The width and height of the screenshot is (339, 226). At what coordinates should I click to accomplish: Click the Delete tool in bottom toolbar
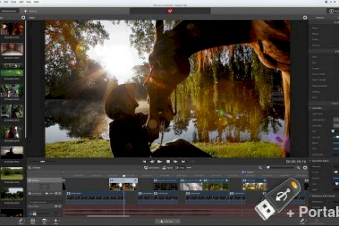tap(33, 221)
